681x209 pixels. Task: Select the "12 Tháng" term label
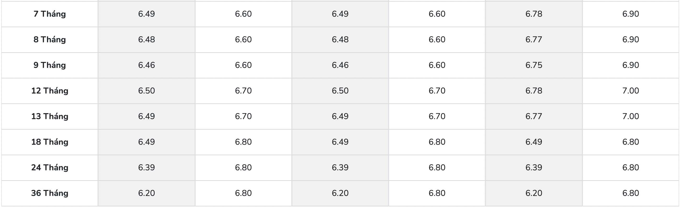pyautogui.click(x=50, y=91)
